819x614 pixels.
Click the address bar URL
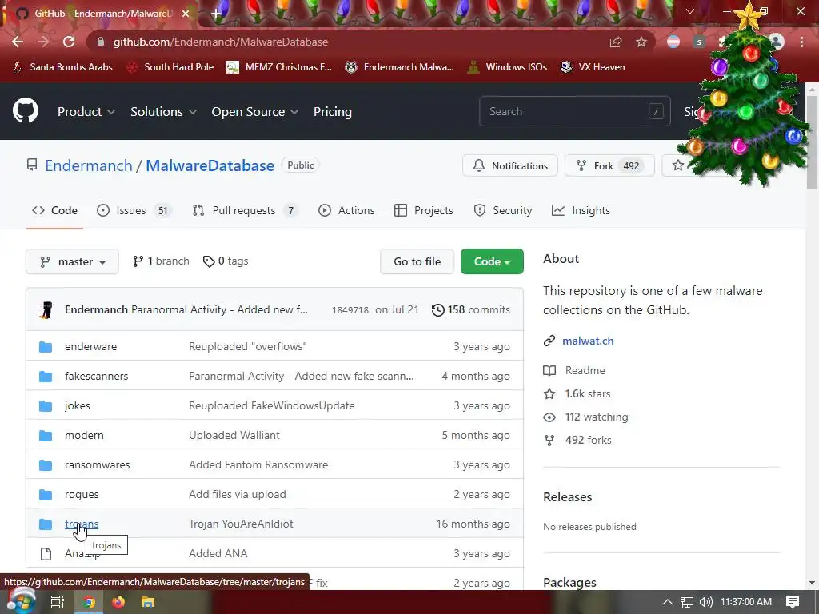click(x=221, y=42)
